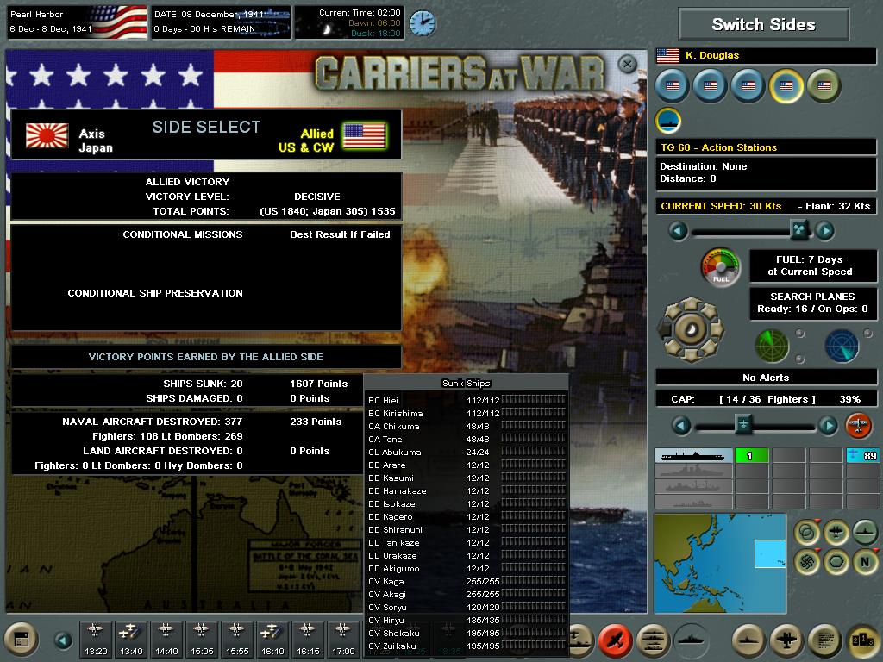Select the 15:05 flight timeline entry

(x=202, y=640)
